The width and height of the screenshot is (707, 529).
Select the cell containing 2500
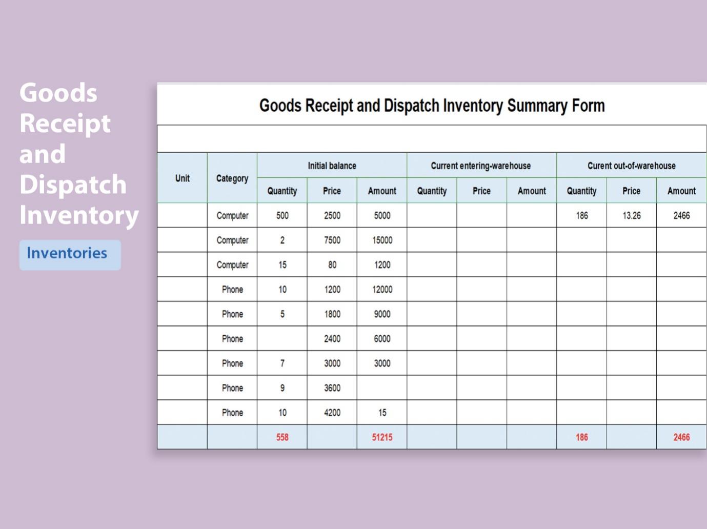[332, 215]
